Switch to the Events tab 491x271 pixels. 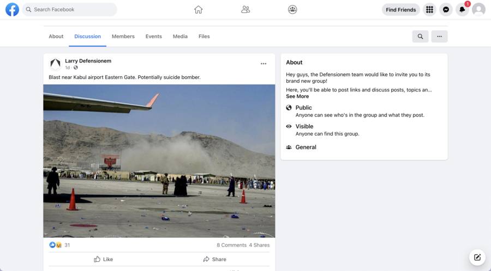[x=153, y=36]
